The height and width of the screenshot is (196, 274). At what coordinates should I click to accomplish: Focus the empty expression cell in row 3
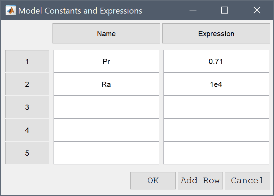(x=216, y=107)
